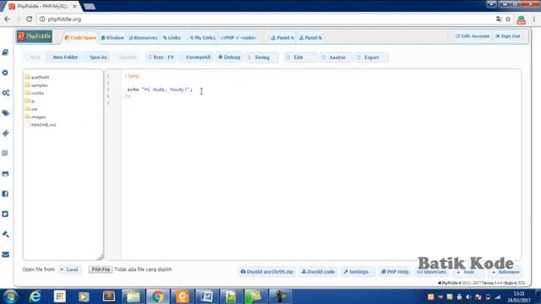The height and width of the screenshot is (304, 541).
Task: Open the Resources tab
Action: (x=143, y=37)
